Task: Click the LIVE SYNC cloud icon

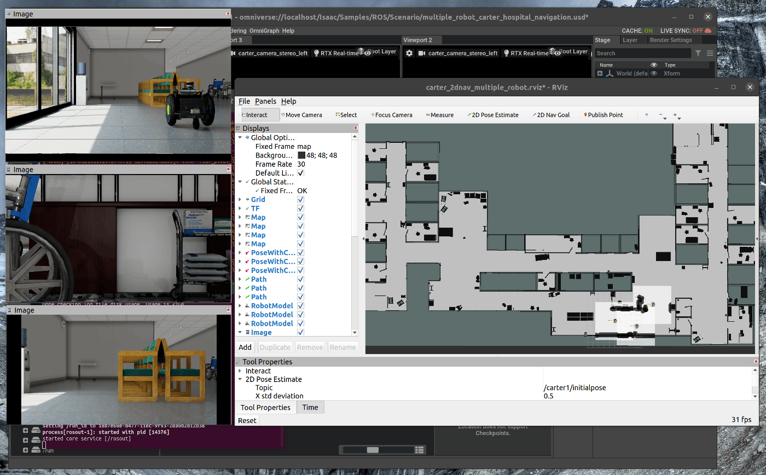Action: click(708, 31)
